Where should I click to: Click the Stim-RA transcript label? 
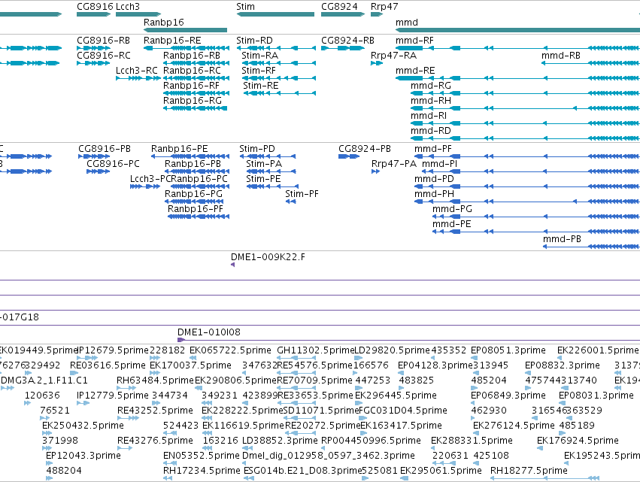point(260,56)
